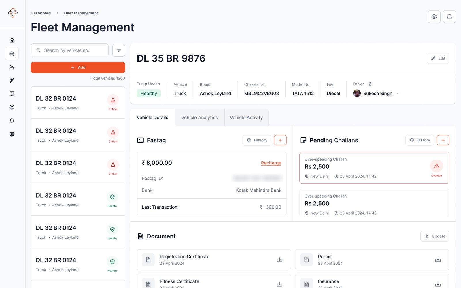461x288 pixels.
Task: Click the company logo at top left
Action: pyautogui.click(x=13, y=13)
